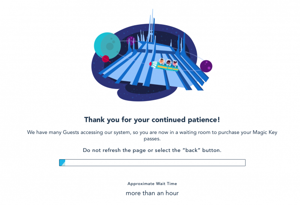Click the 'more than an hour' wait text
Screen dimensions: 300x205
[152, 193]
